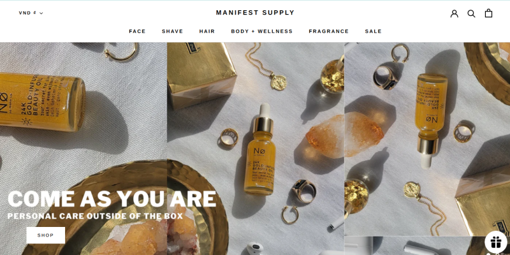
Task: Open the Hair menu
Action: pyautogui.click(x=207, y=31)
